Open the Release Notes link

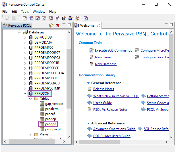103,89
